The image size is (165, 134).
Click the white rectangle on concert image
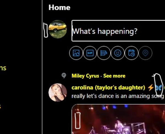[78, 121]
